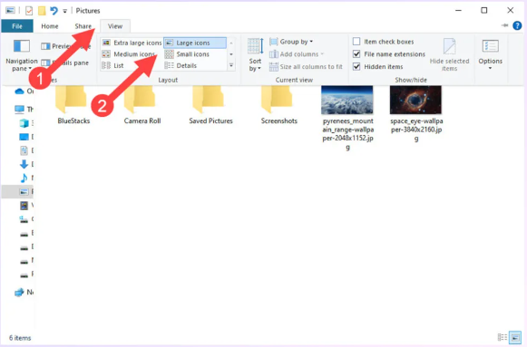
Task: Select Documents icon in navigation pane
Action: tap(24, 150)
